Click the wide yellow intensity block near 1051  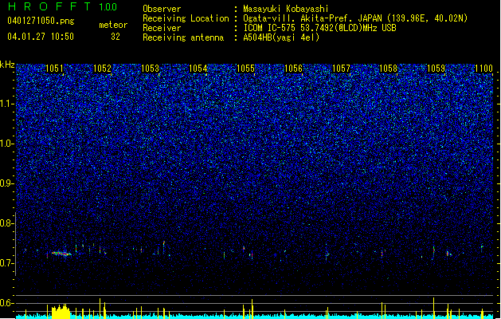61,311
